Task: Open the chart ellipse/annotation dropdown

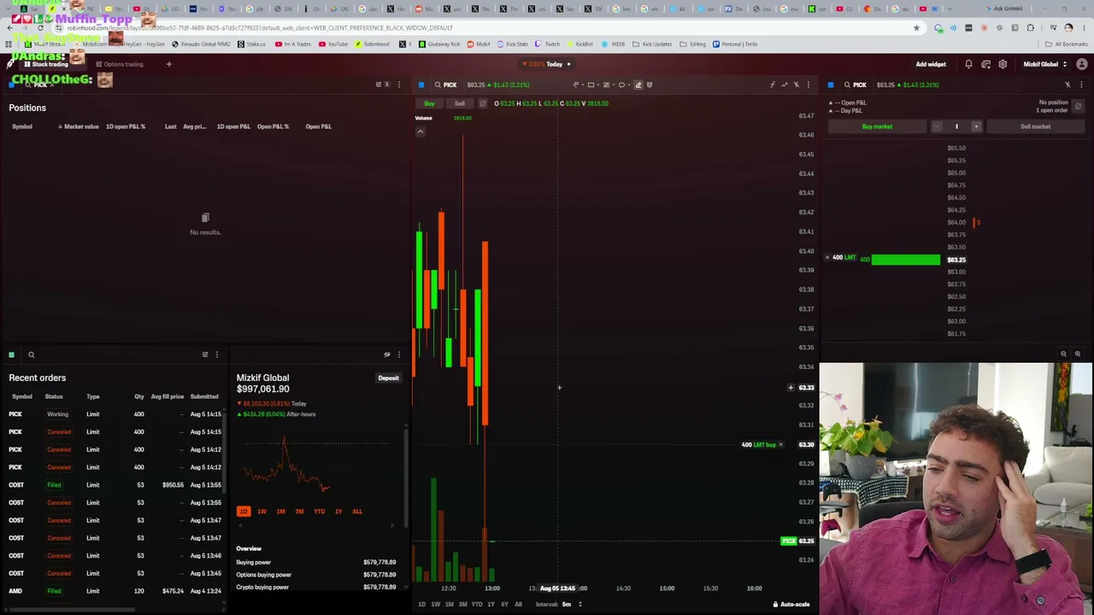Action: coord(624,85)
